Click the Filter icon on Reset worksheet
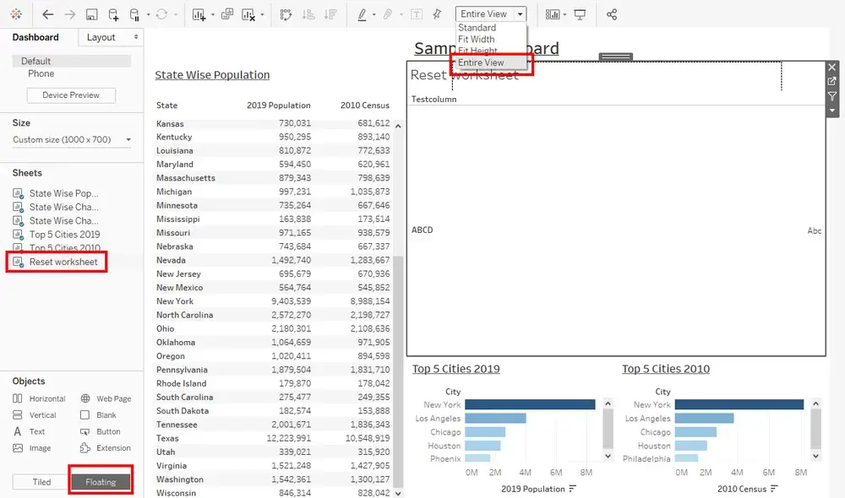 (832, 96)
